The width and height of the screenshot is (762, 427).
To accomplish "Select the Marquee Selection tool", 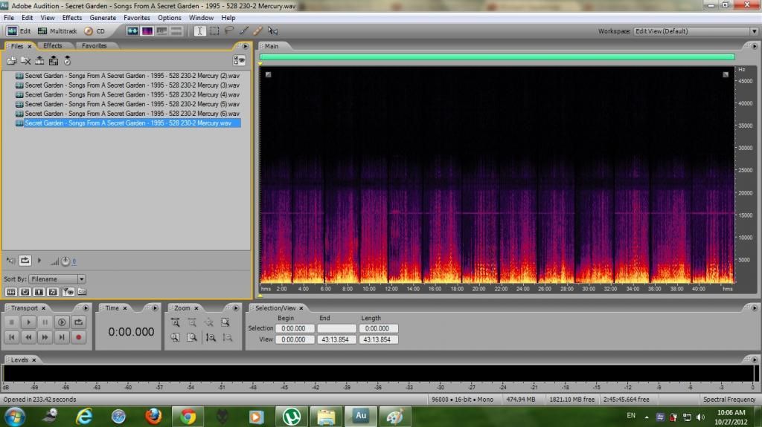I will click(x=214, y=31).
